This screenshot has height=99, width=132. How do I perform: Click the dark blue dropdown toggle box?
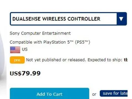click(122, 19)
